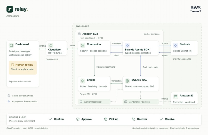Click 'Host cloudflared → :8780' text
Viewport: 208px width, 135px height.
(x=91, y=38)
